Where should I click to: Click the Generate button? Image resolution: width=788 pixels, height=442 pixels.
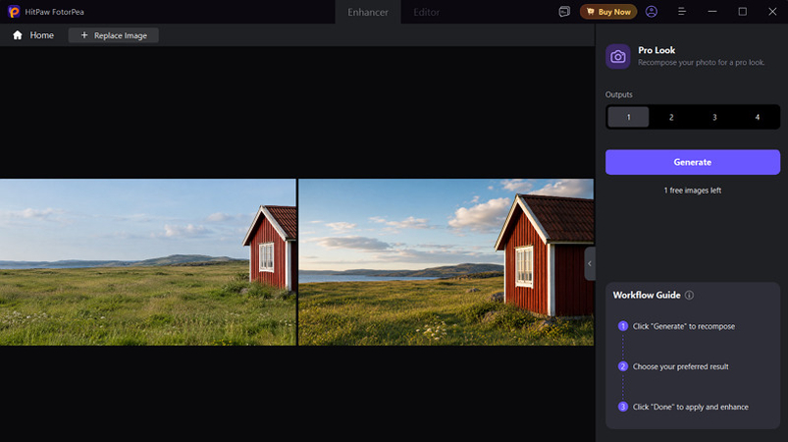693,162
